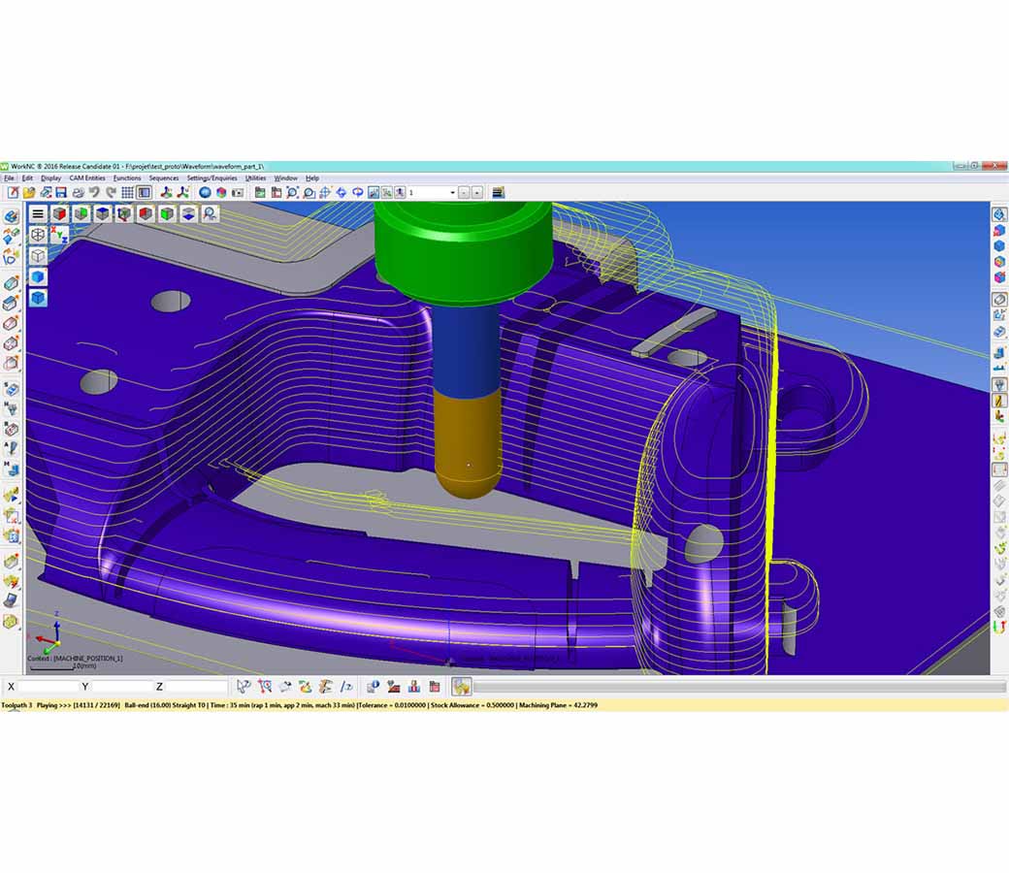Open the hamburger view menu in viewport
The width and height of the screenshot is (1009, 873).
(x=38, y=213)
